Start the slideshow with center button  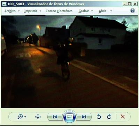pyautogui.click(x=69, y=117)
